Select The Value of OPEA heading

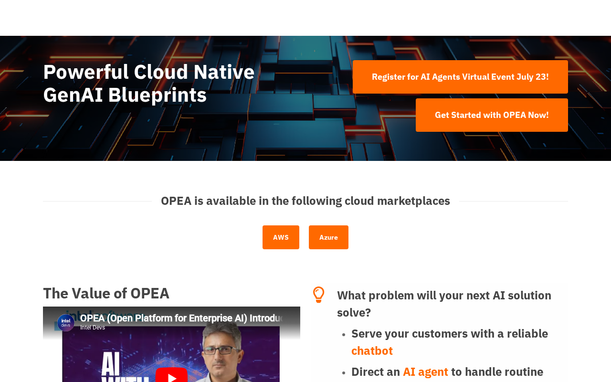[x=106, y=293]
